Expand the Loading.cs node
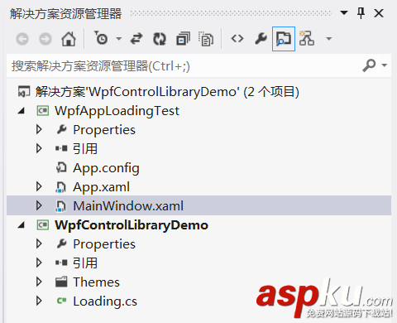This screenshot has width=397, height=323. click(x=39, y=301)
